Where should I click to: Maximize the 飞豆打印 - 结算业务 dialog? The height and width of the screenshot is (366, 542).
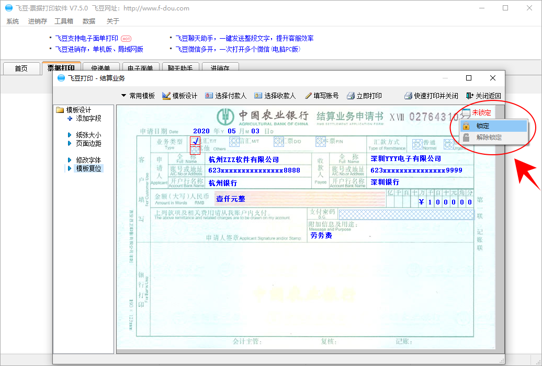click(x=469, y=78)
